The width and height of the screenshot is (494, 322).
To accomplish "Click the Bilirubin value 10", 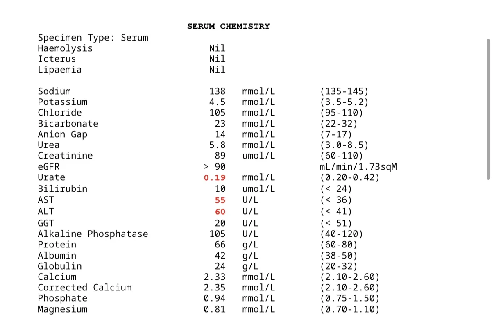I will (220, 189).
